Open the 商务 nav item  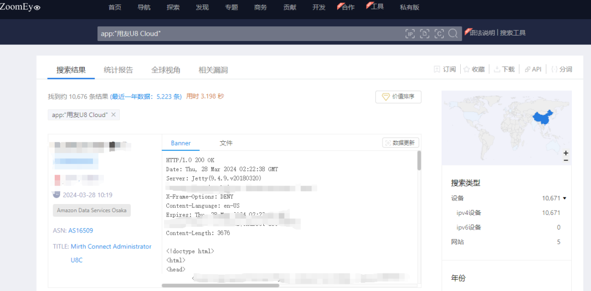[x=260, y=7]
